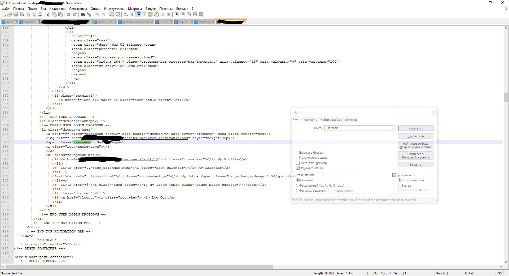The width and height of the screenshot is (509, 276).
Task: Close the SSI.txt tab
Action: pyautogui.click(x=170, y=22)
